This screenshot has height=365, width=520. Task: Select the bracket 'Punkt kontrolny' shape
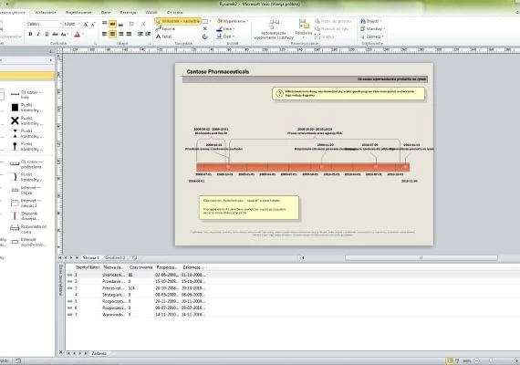click(x=27, y=177)
